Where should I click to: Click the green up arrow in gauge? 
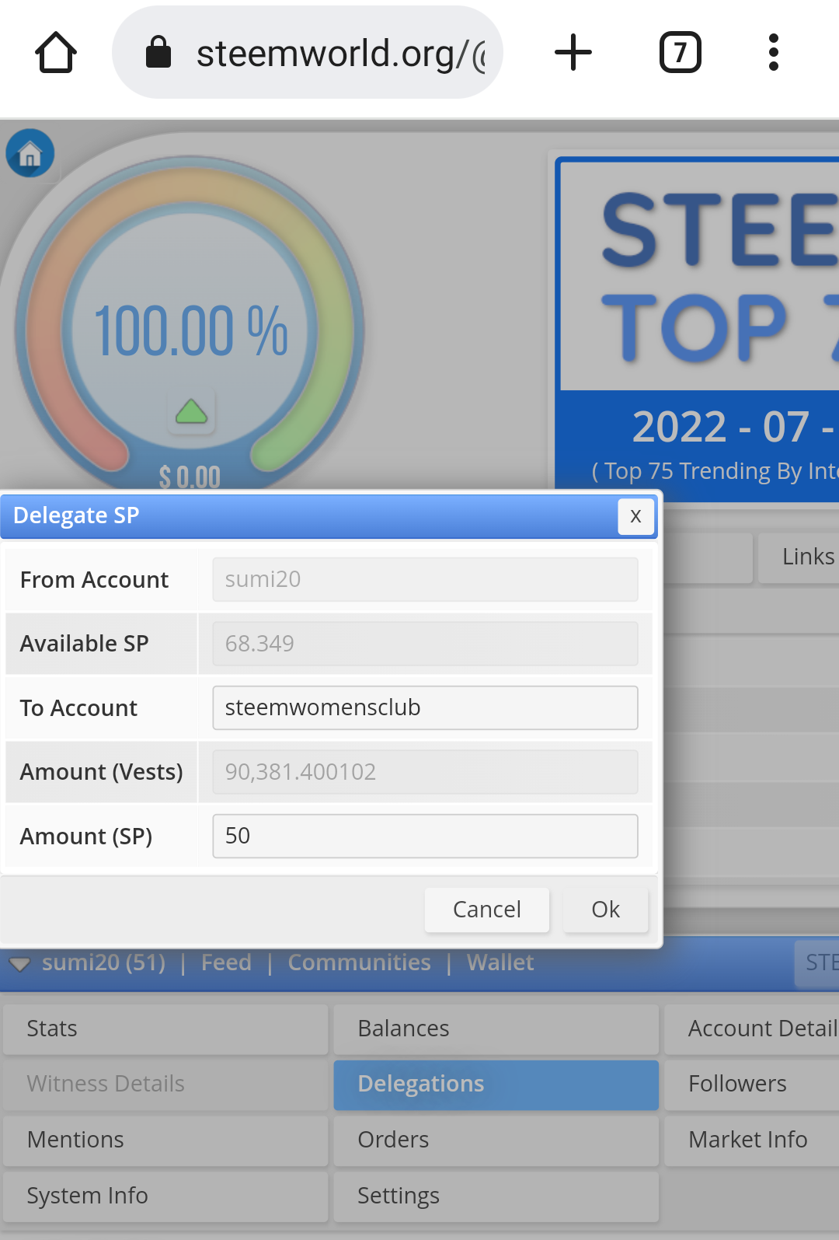(191, 411)
